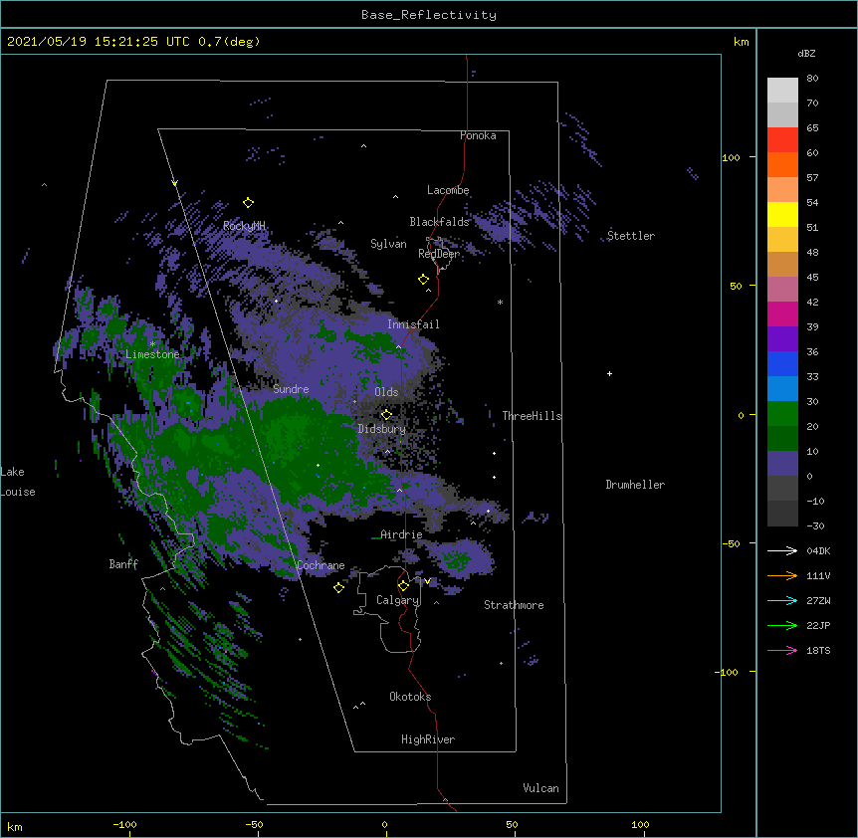Viewport: 858px width, 838px height.
Task: Click the dBZ legend heading
Action: (x=806, y=54)
